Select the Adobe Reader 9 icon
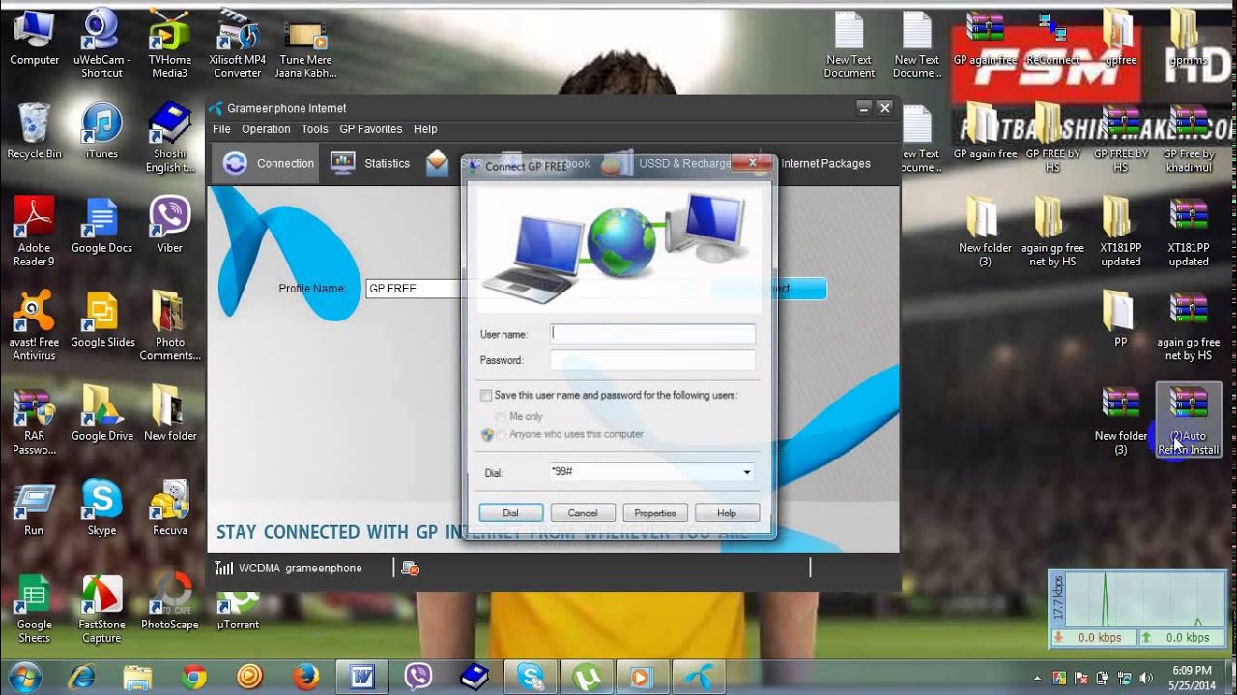The image size is (1237, 695). (34, 232)
